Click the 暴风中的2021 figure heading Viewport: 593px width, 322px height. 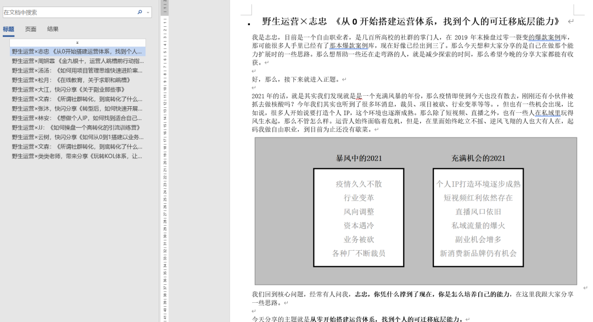point(359,158)
